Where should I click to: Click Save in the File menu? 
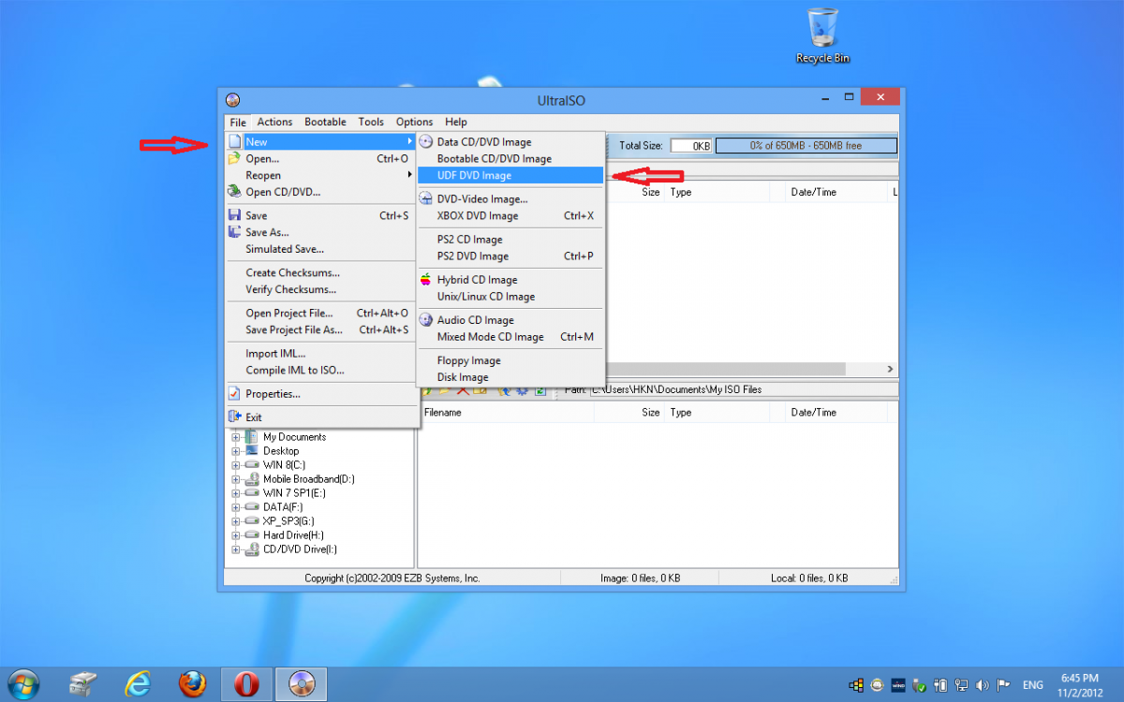322,216
